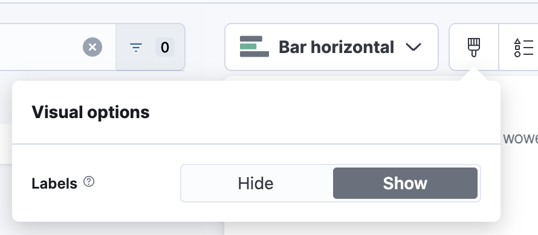
Task: Click the Bar horizontal text label
Action: [x=336, y=47]
